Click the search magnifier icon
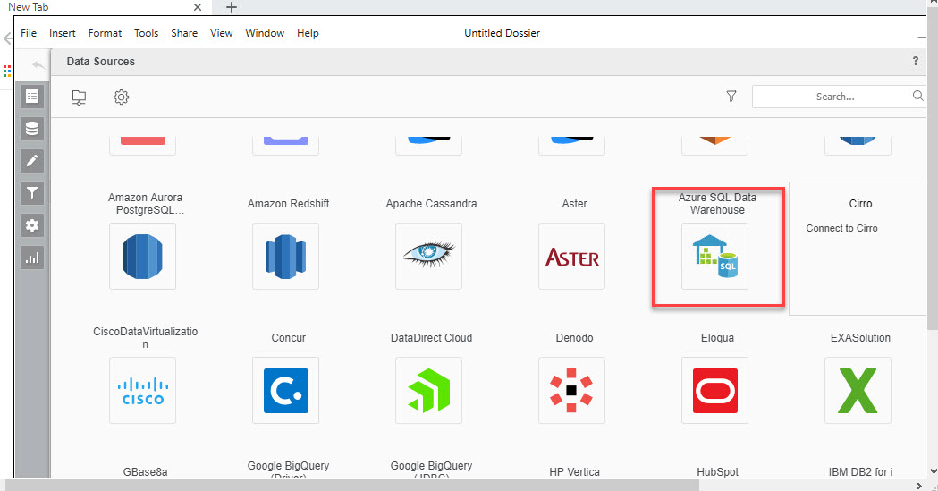The width and height of the screenshot is (938, 491). (917, 96)
